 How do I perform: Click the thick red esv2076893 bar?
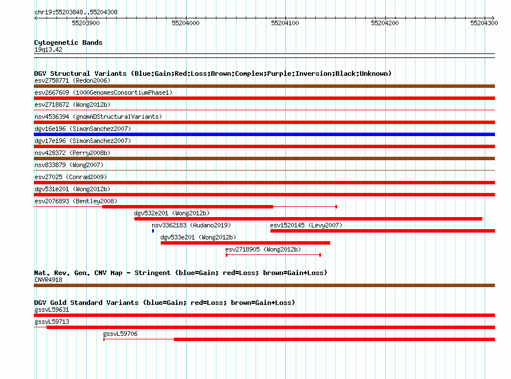188,207
